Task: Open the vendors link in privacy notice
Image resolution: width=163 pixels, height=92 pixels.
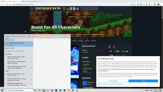Action: tap(117, 62)
